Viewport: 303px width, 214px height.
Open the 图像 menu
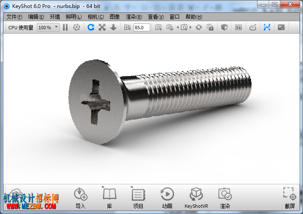(115, 17)
